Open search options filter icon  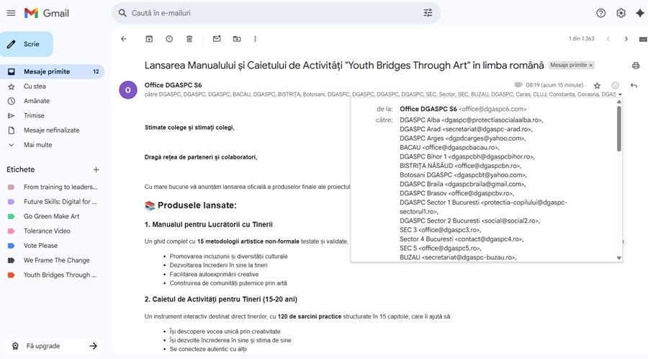428,13
